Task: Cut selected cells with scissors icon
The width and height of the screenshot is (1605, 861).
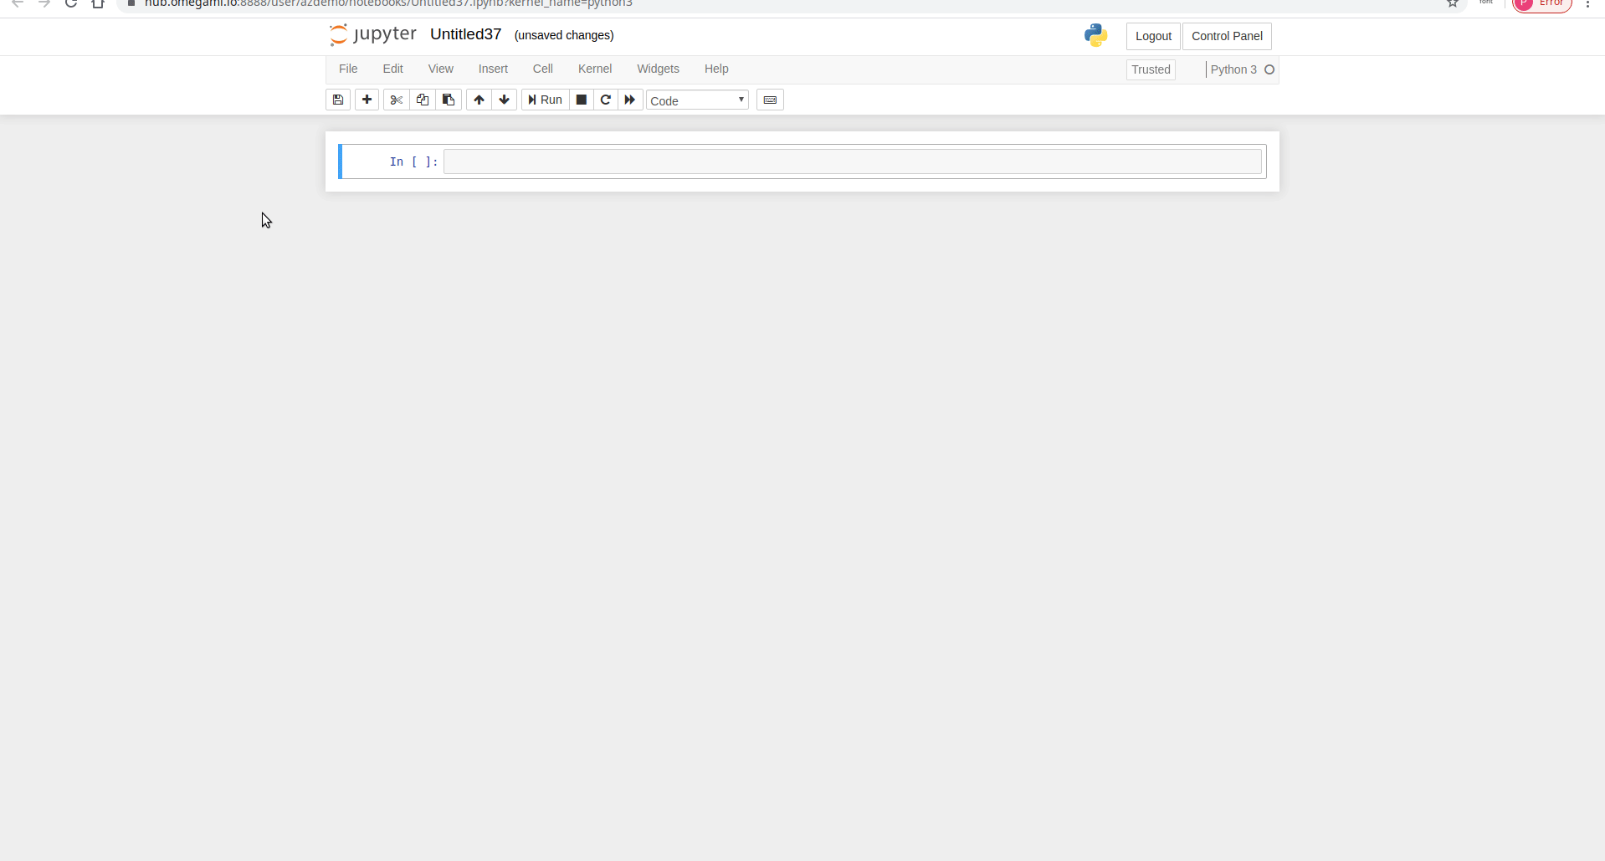Action: tap(397, 100)
